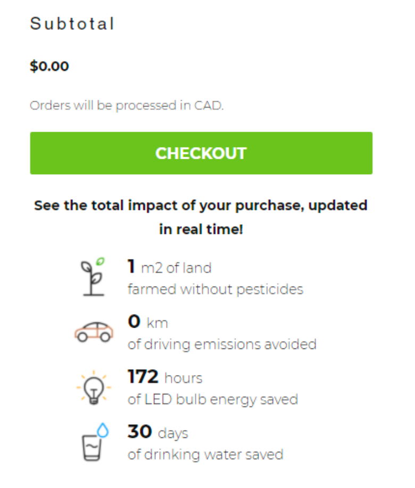415x488 pixels.
Task: Click the bold number 1 for land
Action: tap(131, 266)
